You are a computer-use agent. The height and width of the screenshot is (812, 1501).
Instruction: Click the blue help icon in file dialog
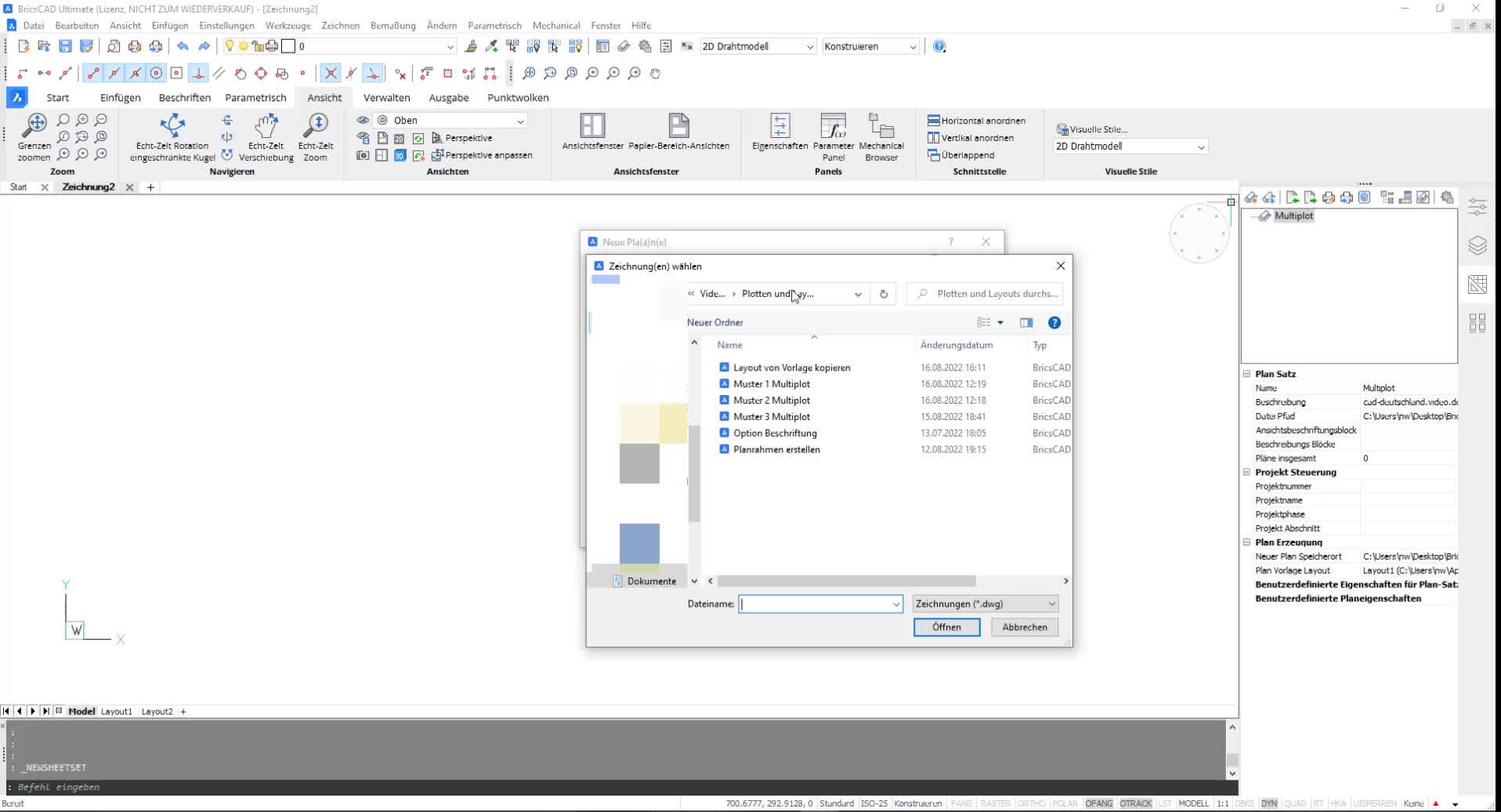(1054, 323)
